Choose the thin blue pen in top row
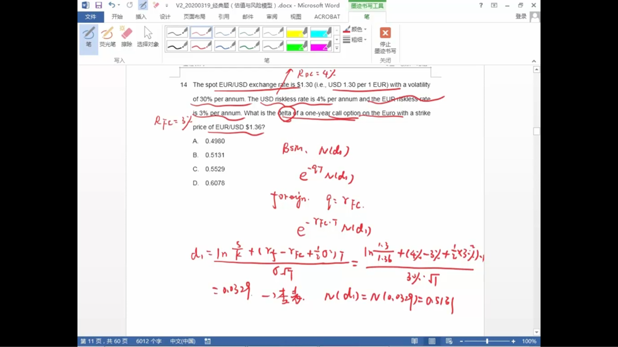 225,33
